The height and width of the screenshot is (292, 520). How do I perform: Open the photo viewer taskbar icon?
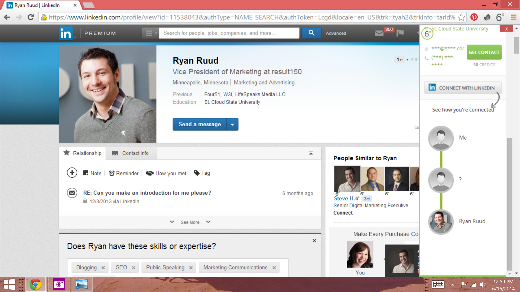(82, 284)
